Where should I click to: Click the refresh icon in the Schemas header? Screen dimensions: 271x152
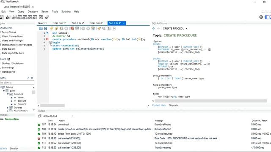[32, 78]
